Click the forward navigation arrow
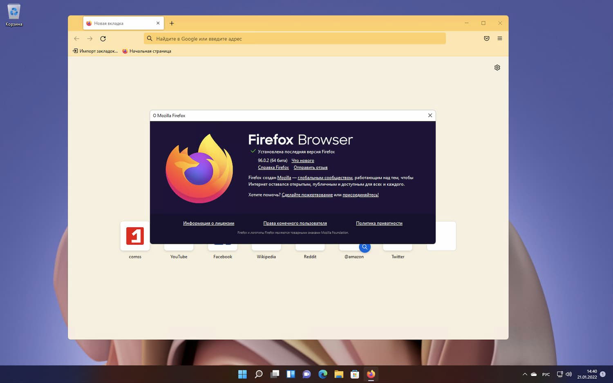The image size is (613, 383). coord(90,38)
